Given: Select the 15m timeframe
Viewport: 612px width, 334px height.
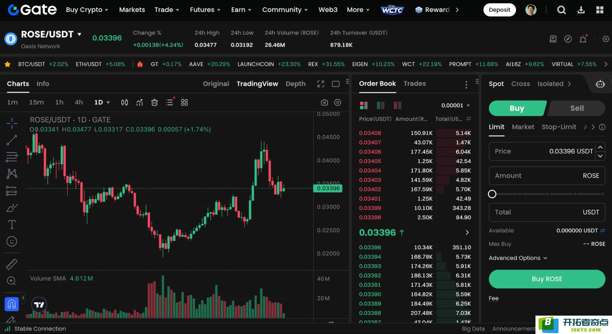Looking at the screenshot, I should coord(36,102).
